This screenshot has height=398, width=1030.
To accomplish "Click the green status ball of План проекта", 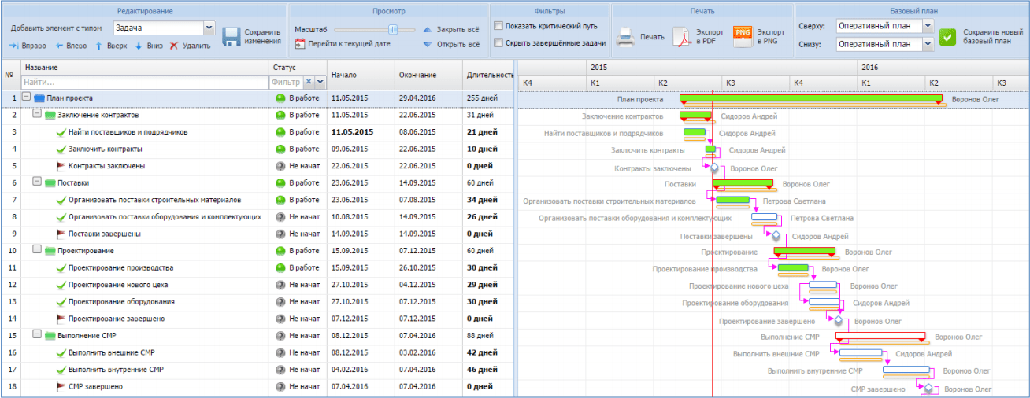I will tap(280, 98).
